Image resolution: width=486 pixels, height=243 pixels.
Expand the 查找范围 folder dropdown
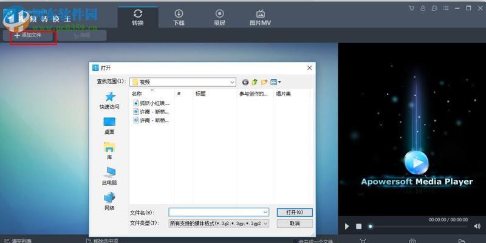point(233,82)
